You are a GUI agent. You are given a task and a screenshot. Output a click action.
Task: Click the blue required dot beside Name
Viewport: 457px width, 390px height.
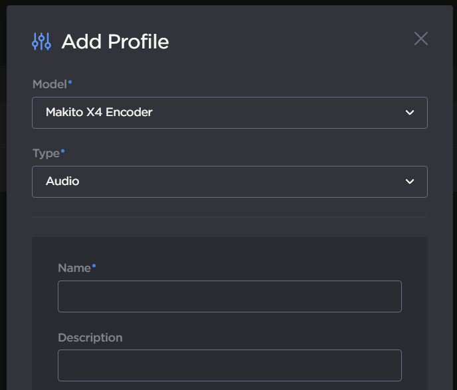(x=94, y=265)
